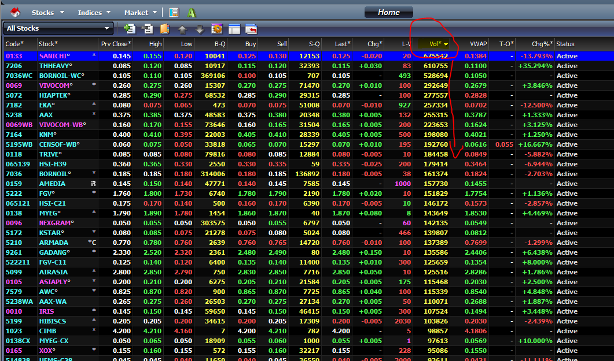Open the orange tabbed notebook icon

click(x=164, y=28)
